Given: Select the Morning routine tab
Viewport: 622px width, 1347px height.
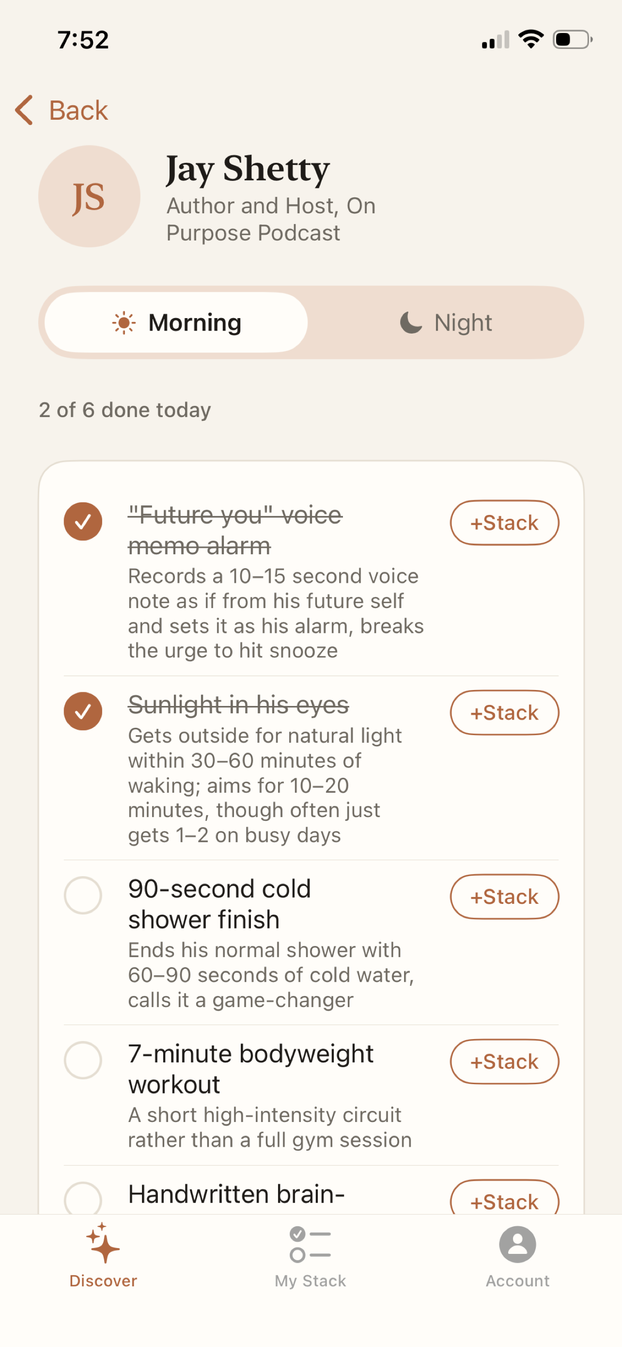Looking at the screenshot, I should point(176,322).
